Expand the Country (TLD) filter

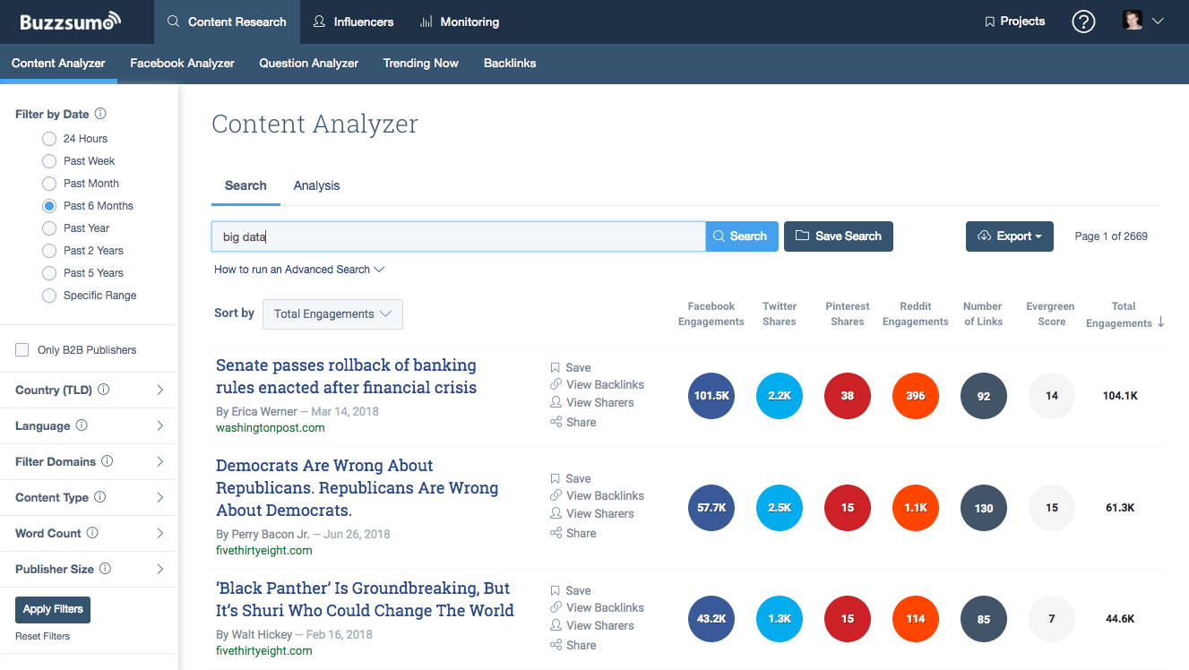coord(90,390)
